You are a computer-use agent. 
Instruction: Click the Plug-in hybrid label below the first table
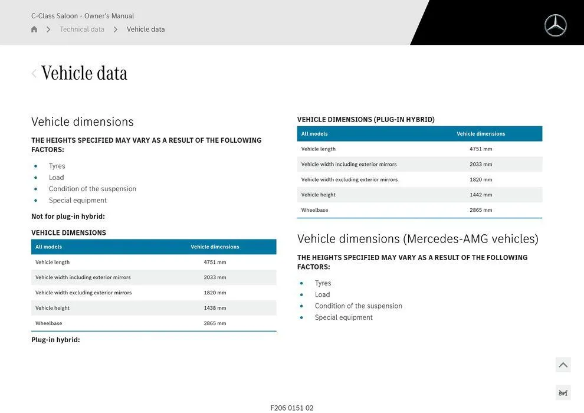[55, 340]
